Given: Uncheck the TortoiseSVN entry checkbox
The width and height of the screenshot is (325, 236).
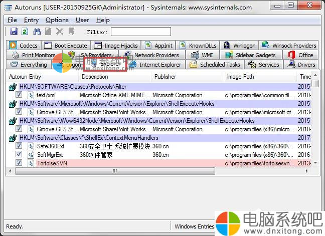Looking at the screenshot, I should coord(19,163).
